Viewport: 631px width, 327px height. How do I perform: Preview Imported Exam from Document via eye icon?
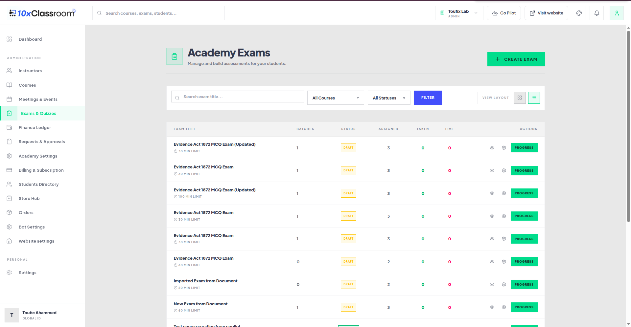pyautogui.click(x=492, y=284)
